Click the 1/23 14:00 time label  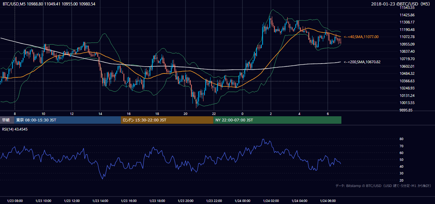point(100,201)
